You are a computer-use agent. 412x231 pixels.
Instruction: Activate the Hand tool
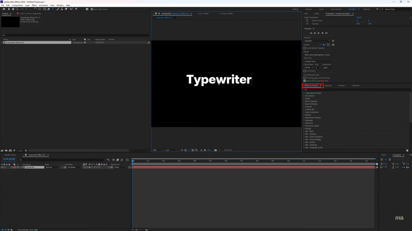coord(13,9)
